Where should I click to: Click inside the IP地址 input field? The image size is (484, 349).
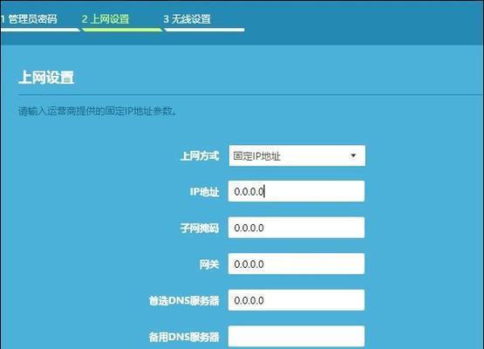tap(297, 191)
